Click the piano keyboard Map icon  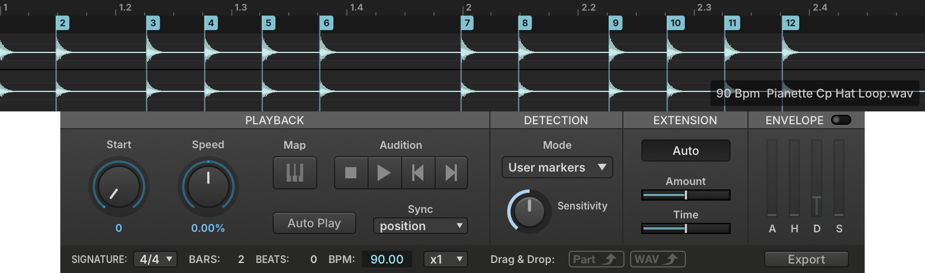click(x=295, y=173)
